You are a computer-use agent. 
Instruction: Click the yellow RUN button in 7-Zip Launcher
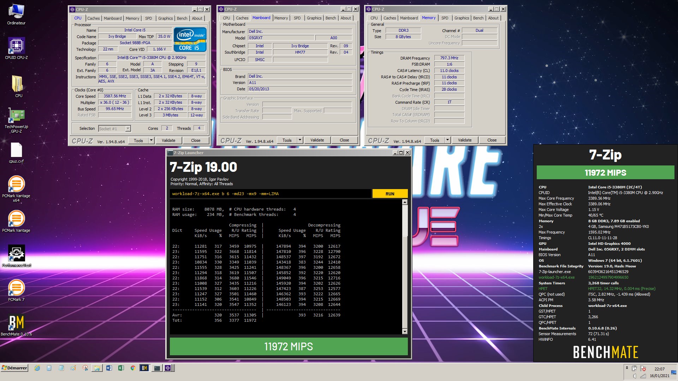390,194
